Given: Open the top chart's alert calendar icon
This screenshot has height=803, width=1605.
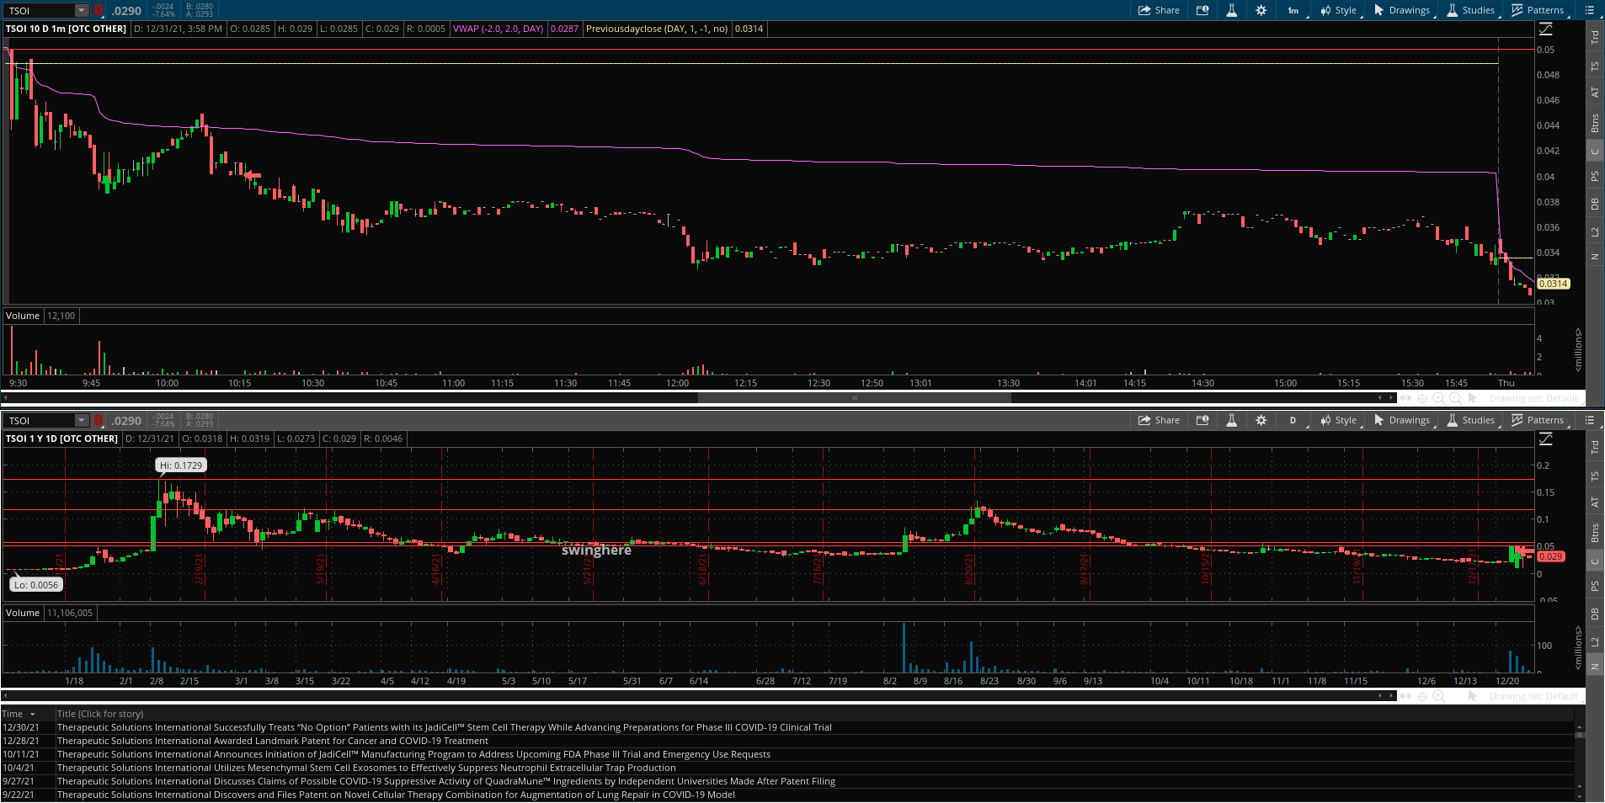Looking at the screenshot, I should click(x=1202, y=11).
